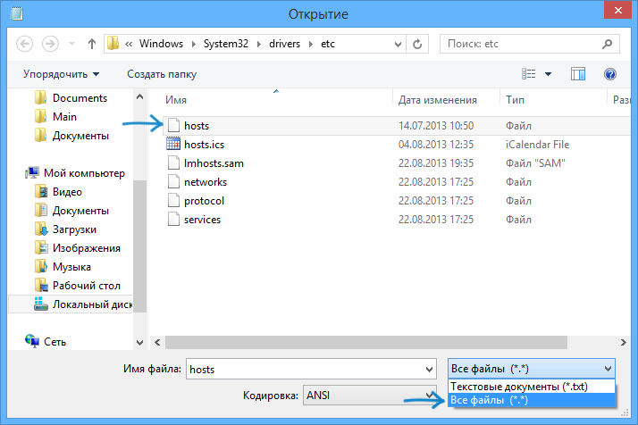Open view options dropdown arrow
The height and width of the screenshot is (425, 638).
548,74
